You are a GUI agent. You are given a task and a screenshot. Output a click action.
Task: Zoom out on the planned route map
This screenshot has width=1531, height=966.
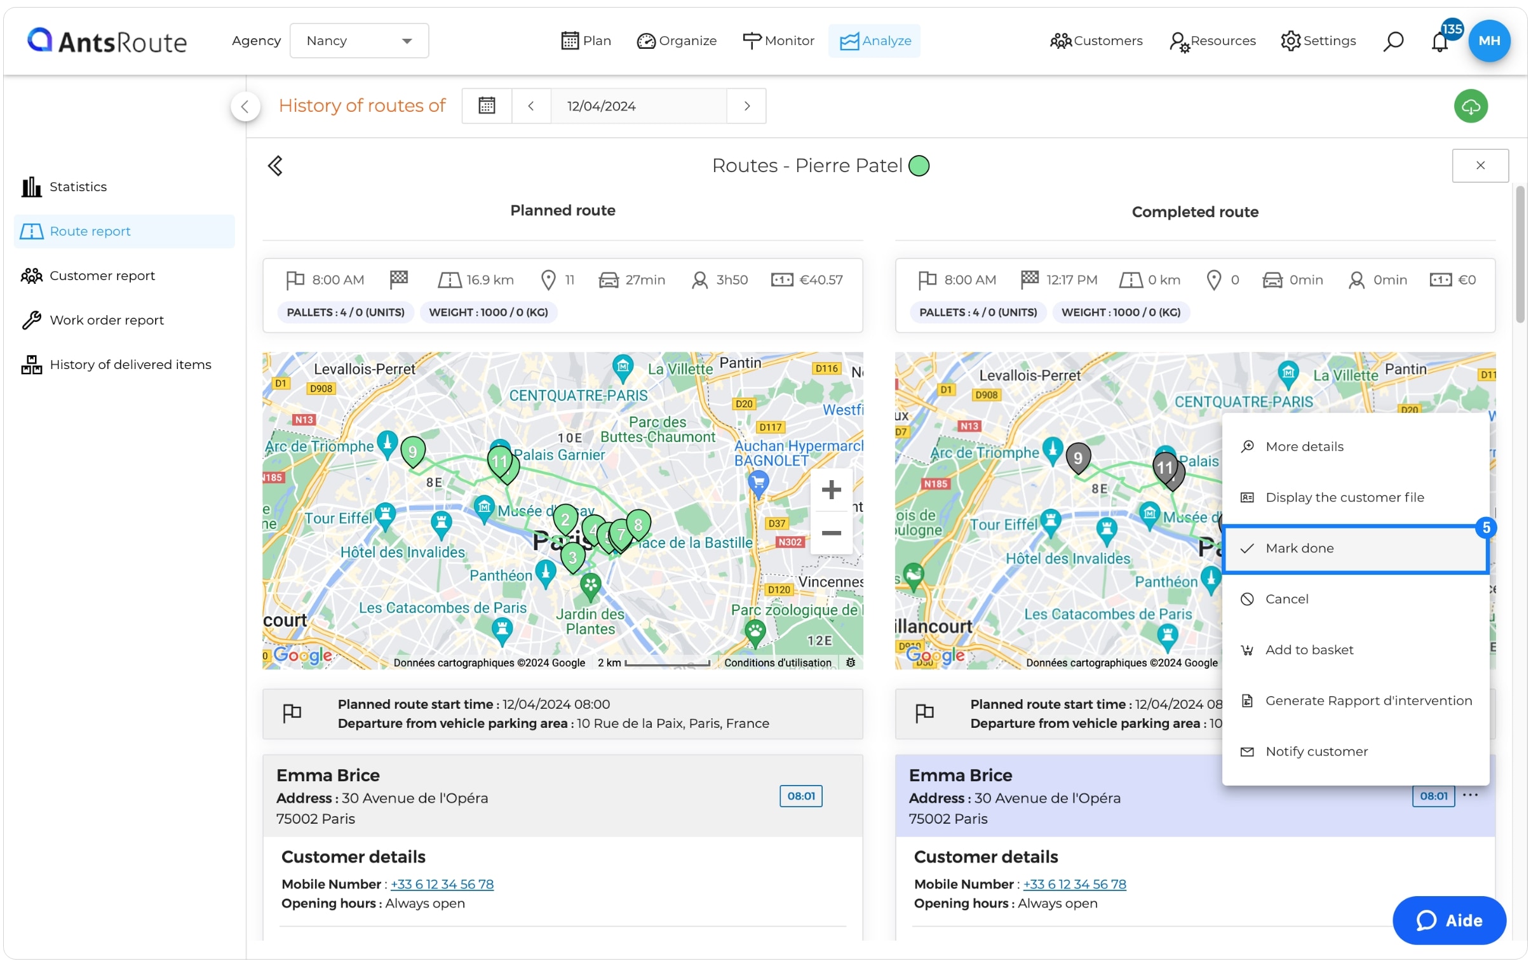click(831, 533)
